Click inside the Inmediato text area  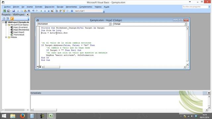click(x=119, y=102)
